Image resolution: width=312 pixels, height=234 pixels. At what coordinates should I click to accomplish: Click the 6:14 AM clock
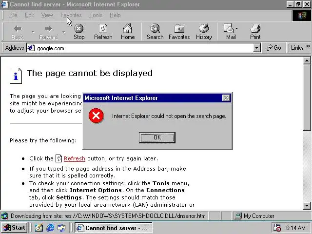pyautogui.click(x=296, y=228)
